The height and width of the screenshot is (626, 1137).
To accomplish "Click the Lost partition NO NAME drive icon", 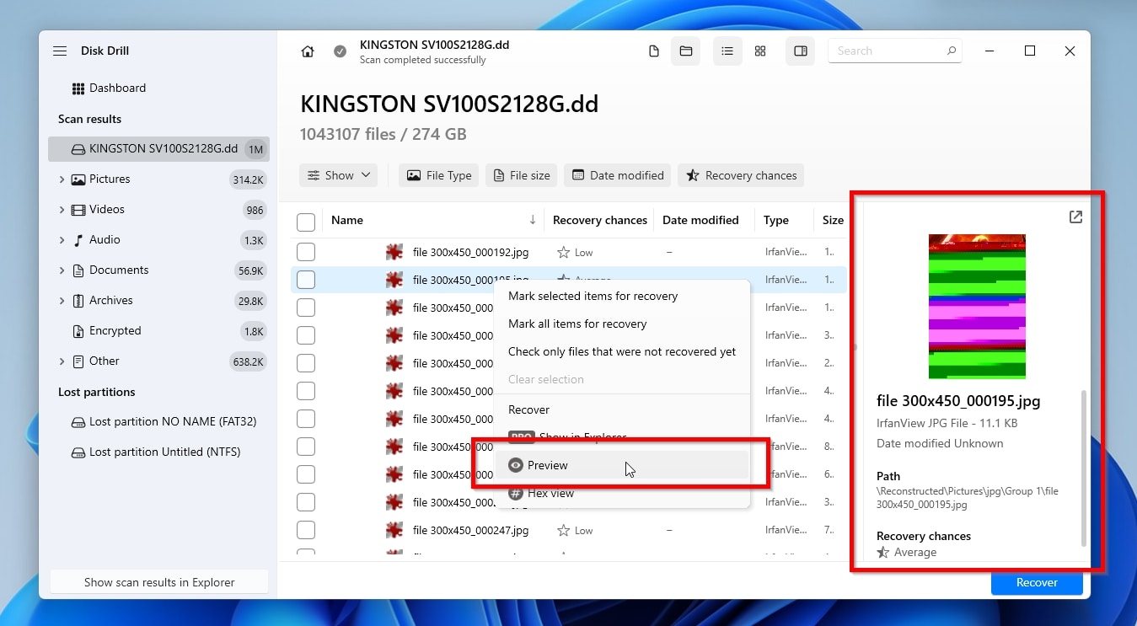I will point(78,422).
